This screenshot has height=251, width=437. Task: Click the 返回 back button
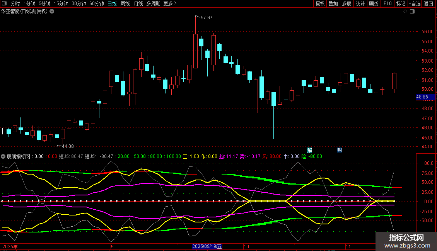[x=428, y=3]
